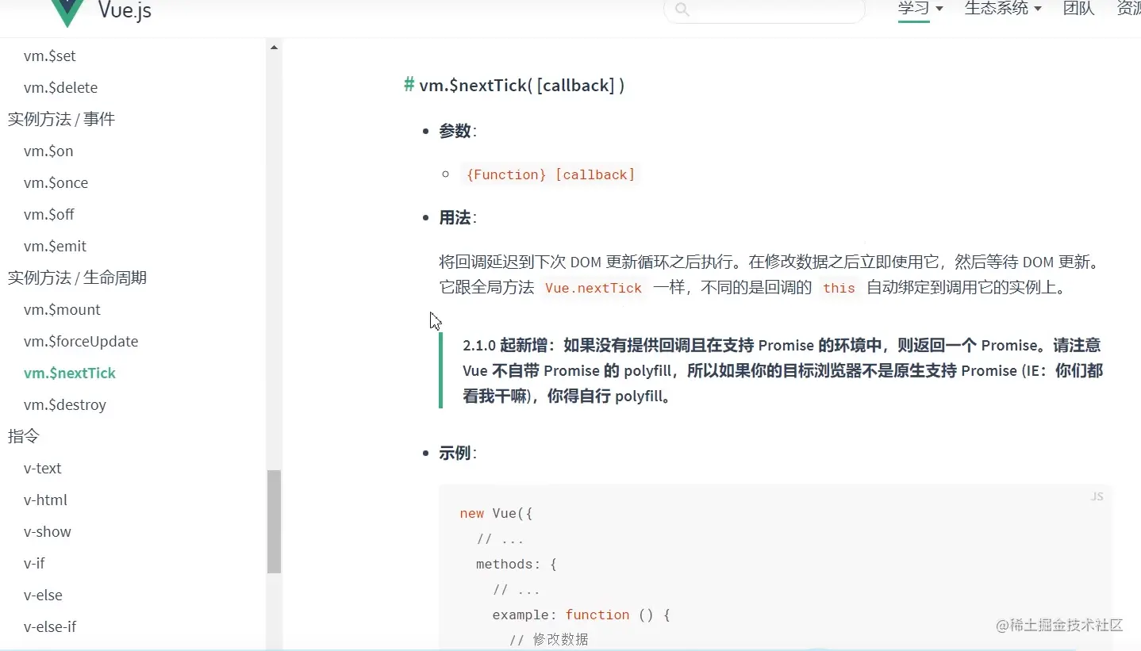The height and width of the screenshot is (651, 1141).
Task: Open the 团队 nav item
Action: pyautogui.click(x=1078, y=9)
